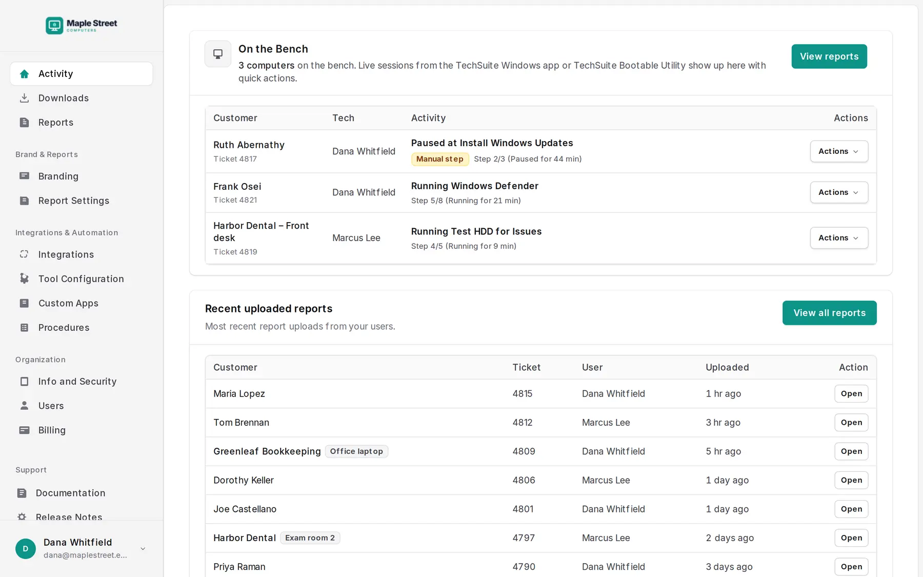Open the Harbor Dental Exam room 2 report

pyautogui.click(x=851, y=538)
